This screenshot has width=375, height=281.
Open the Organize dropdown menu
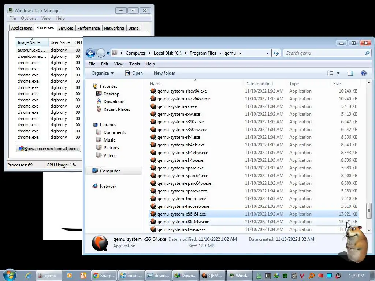103,73
